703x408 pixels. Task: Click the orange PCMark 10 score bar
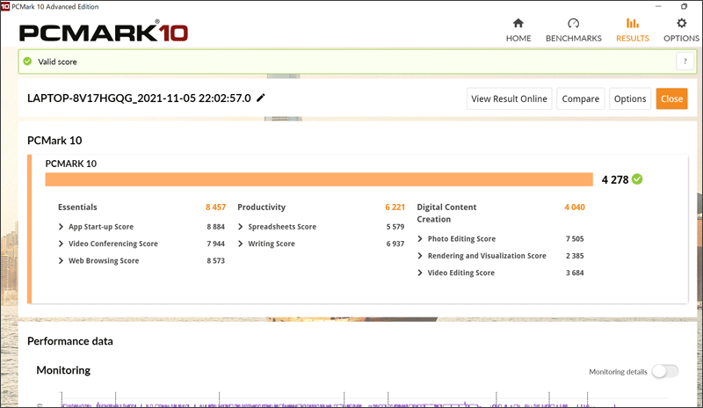point(319,179)
